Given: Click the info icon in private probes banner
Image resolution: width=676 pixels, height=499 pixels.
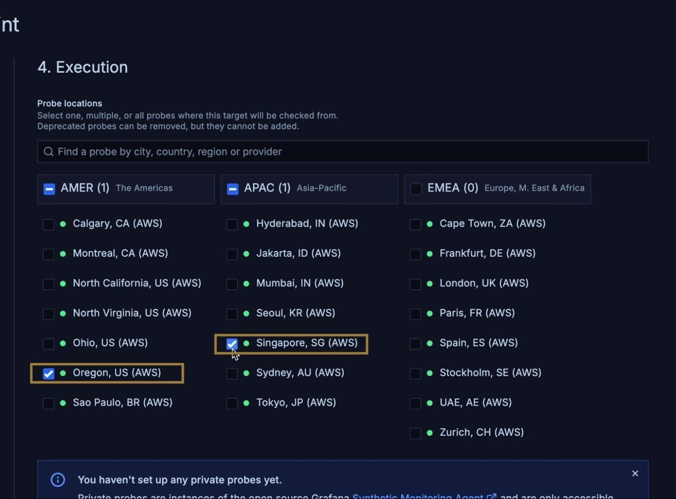Looking at the screenshot, I should [x=58, y=479].
